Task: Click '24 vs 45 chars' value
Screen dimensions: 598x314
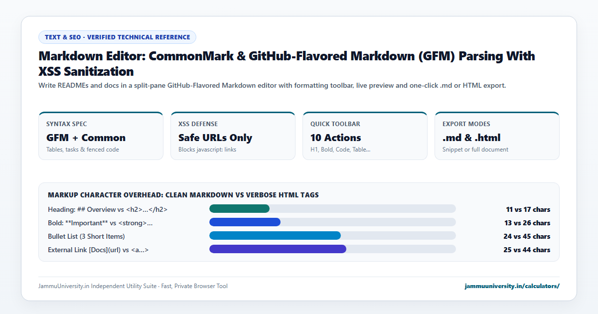Action: (x=527, y=236)
